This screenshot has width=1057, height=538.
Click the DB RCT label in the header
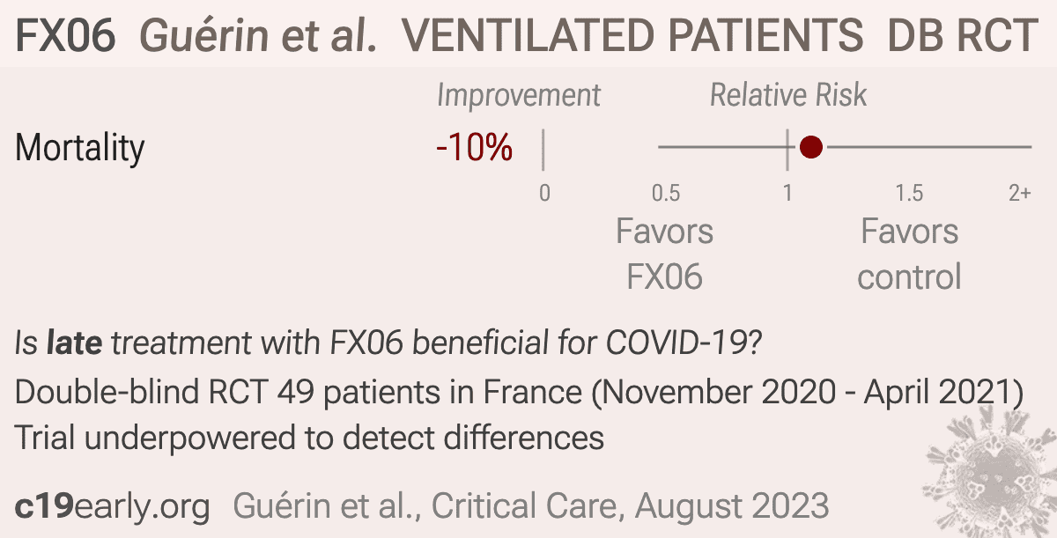click(x=963, y=35)
